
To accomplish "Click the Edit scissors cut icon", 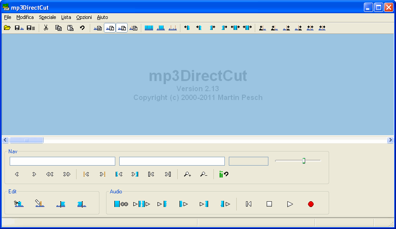I will click(18, 204).
